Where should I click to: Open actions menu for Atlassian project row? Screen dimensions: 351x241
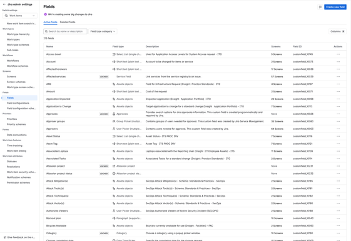[x=338, y=166]
